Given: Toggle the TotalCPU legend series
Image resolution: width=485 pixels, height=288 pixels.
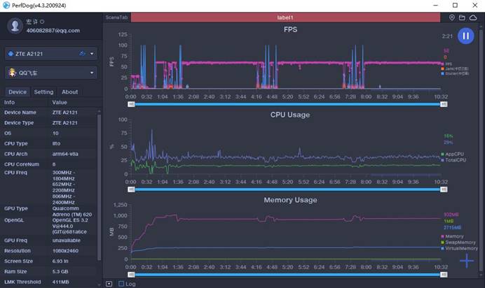Looking at the screenshot, I should (453, 160).
